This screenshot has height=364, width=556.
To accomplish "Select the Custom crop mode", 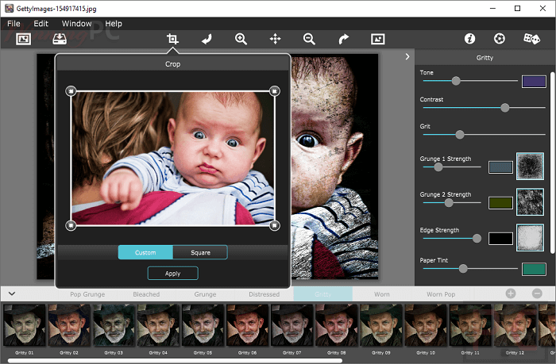I will (x=145, y=252).
